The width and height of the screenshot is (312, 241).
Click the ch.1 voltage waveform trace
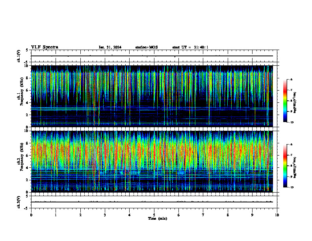click(x=152, y=56)
